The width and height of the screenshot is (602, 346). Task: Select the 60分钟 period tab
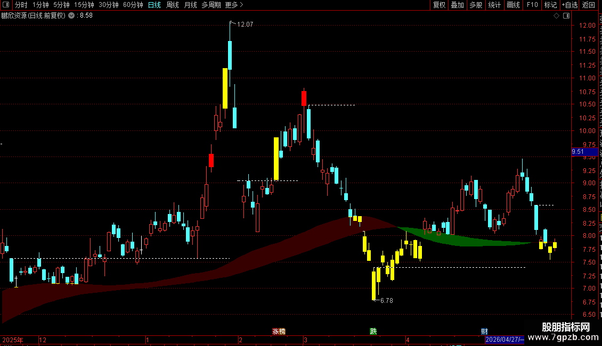[x=133, y=5]
